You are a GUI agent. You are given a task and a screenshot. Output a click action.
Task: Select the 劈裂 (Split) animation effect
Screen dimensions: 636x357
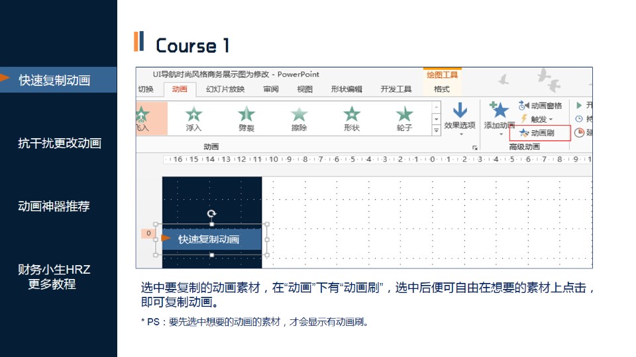(x=246, y=119)
